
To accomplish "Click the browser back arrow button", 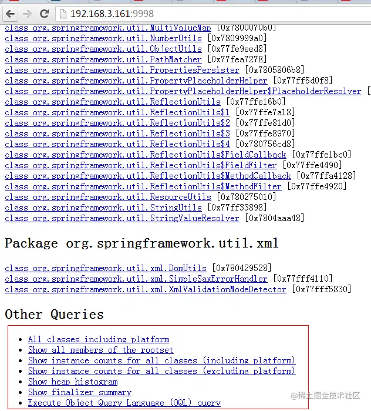I will pos(10,14).
